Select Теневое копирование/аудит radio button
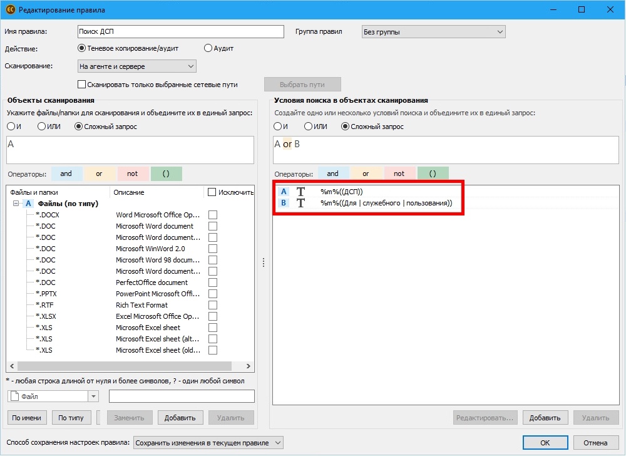The width and height of the screenshot is (626, 456). coord(81,48)
